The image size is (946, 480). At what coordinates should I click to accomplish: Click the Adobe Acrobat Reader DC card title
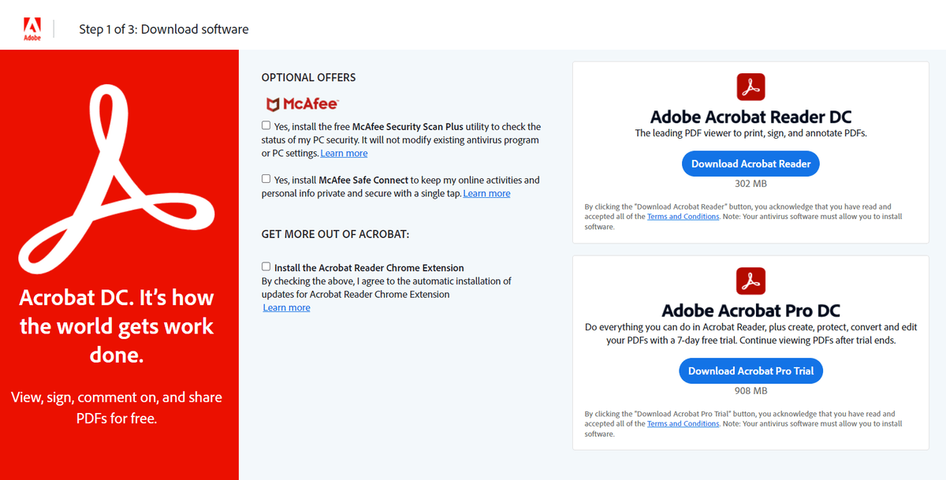750,116
